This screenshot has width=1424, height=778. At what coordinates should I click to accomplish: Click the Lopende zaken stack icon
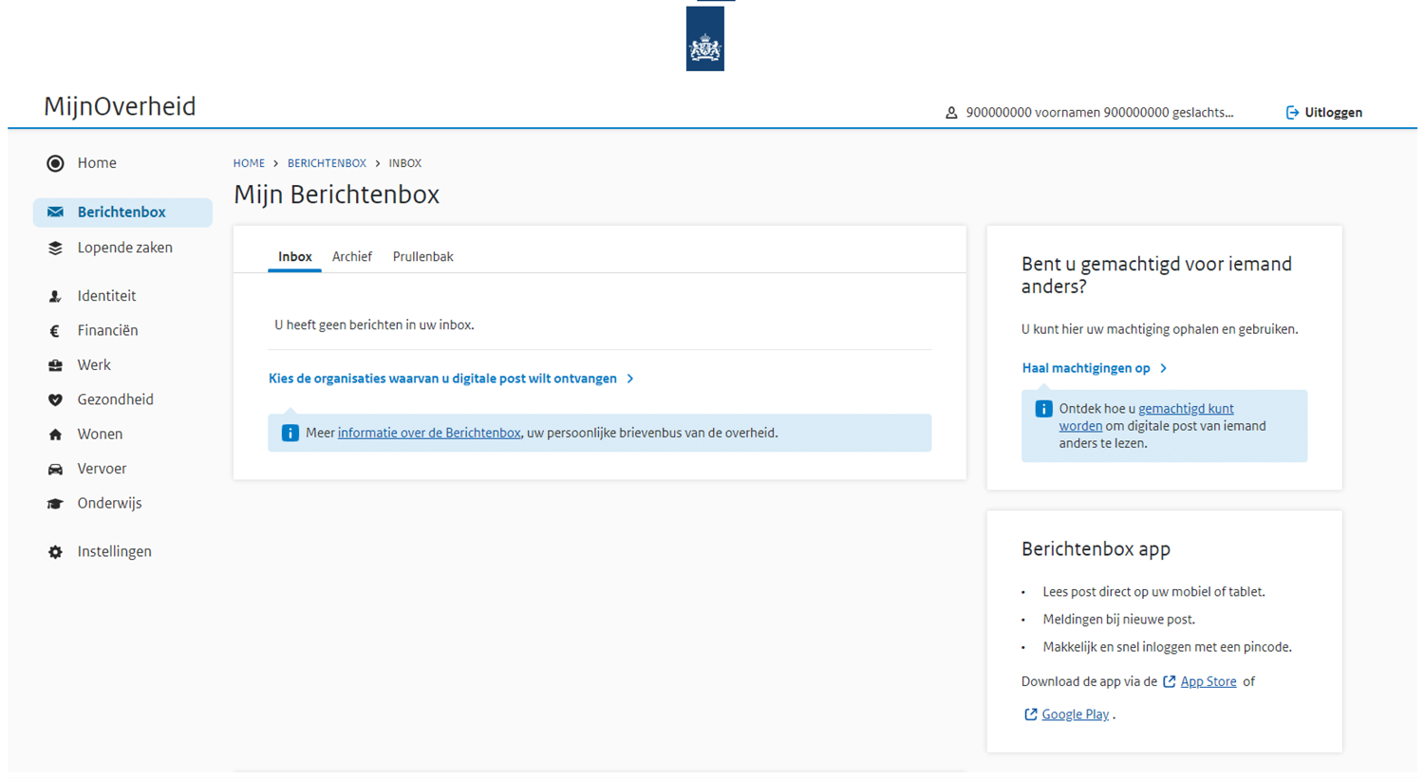(x=55, y=248)
